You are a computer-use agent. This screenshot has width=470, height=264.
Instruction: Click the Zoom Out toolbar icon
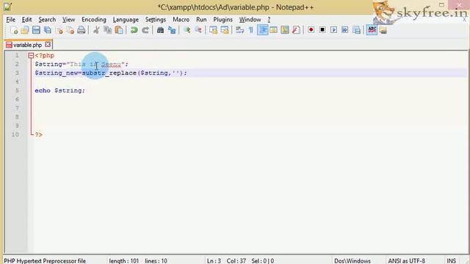[198, 30]
